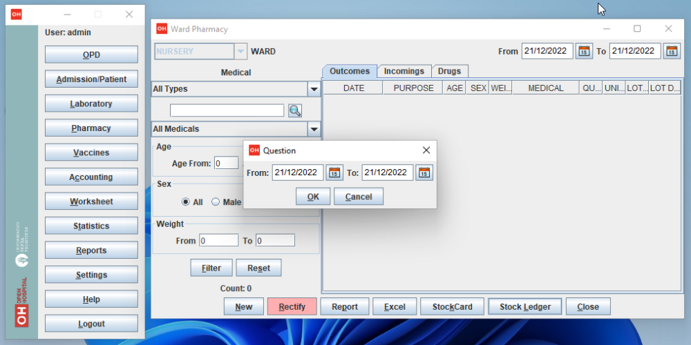Open calendar picker for dialog To date
This screenshot has width=691, height=345.
[x=424, y=172]
